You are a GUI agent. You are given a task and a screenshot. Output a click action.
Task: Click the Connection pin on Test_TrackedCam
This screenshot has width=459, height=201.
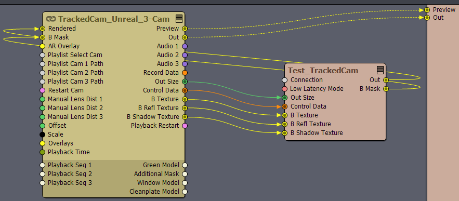pyautogui.click(x=284, y=80)
